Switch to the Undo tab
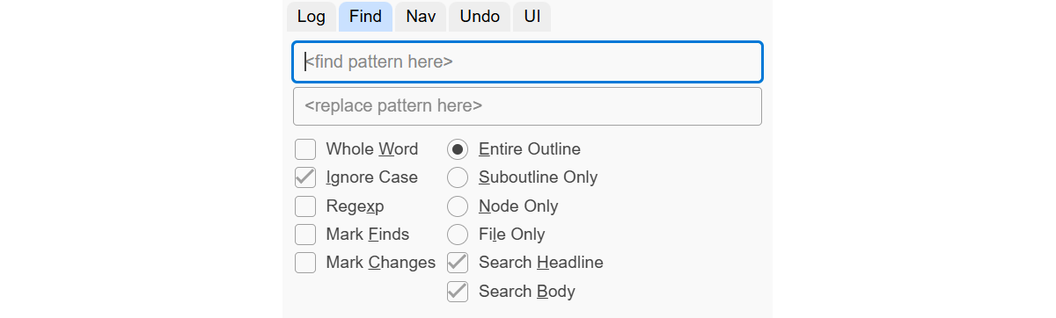The width and height of the screenshot is (1056, 318). (480, 17)
